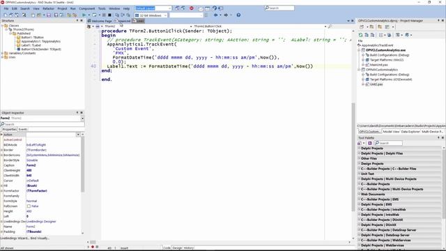Click the Bind Visually link
The height and width of the screenshot is (251, 446).
pos(40,238)
